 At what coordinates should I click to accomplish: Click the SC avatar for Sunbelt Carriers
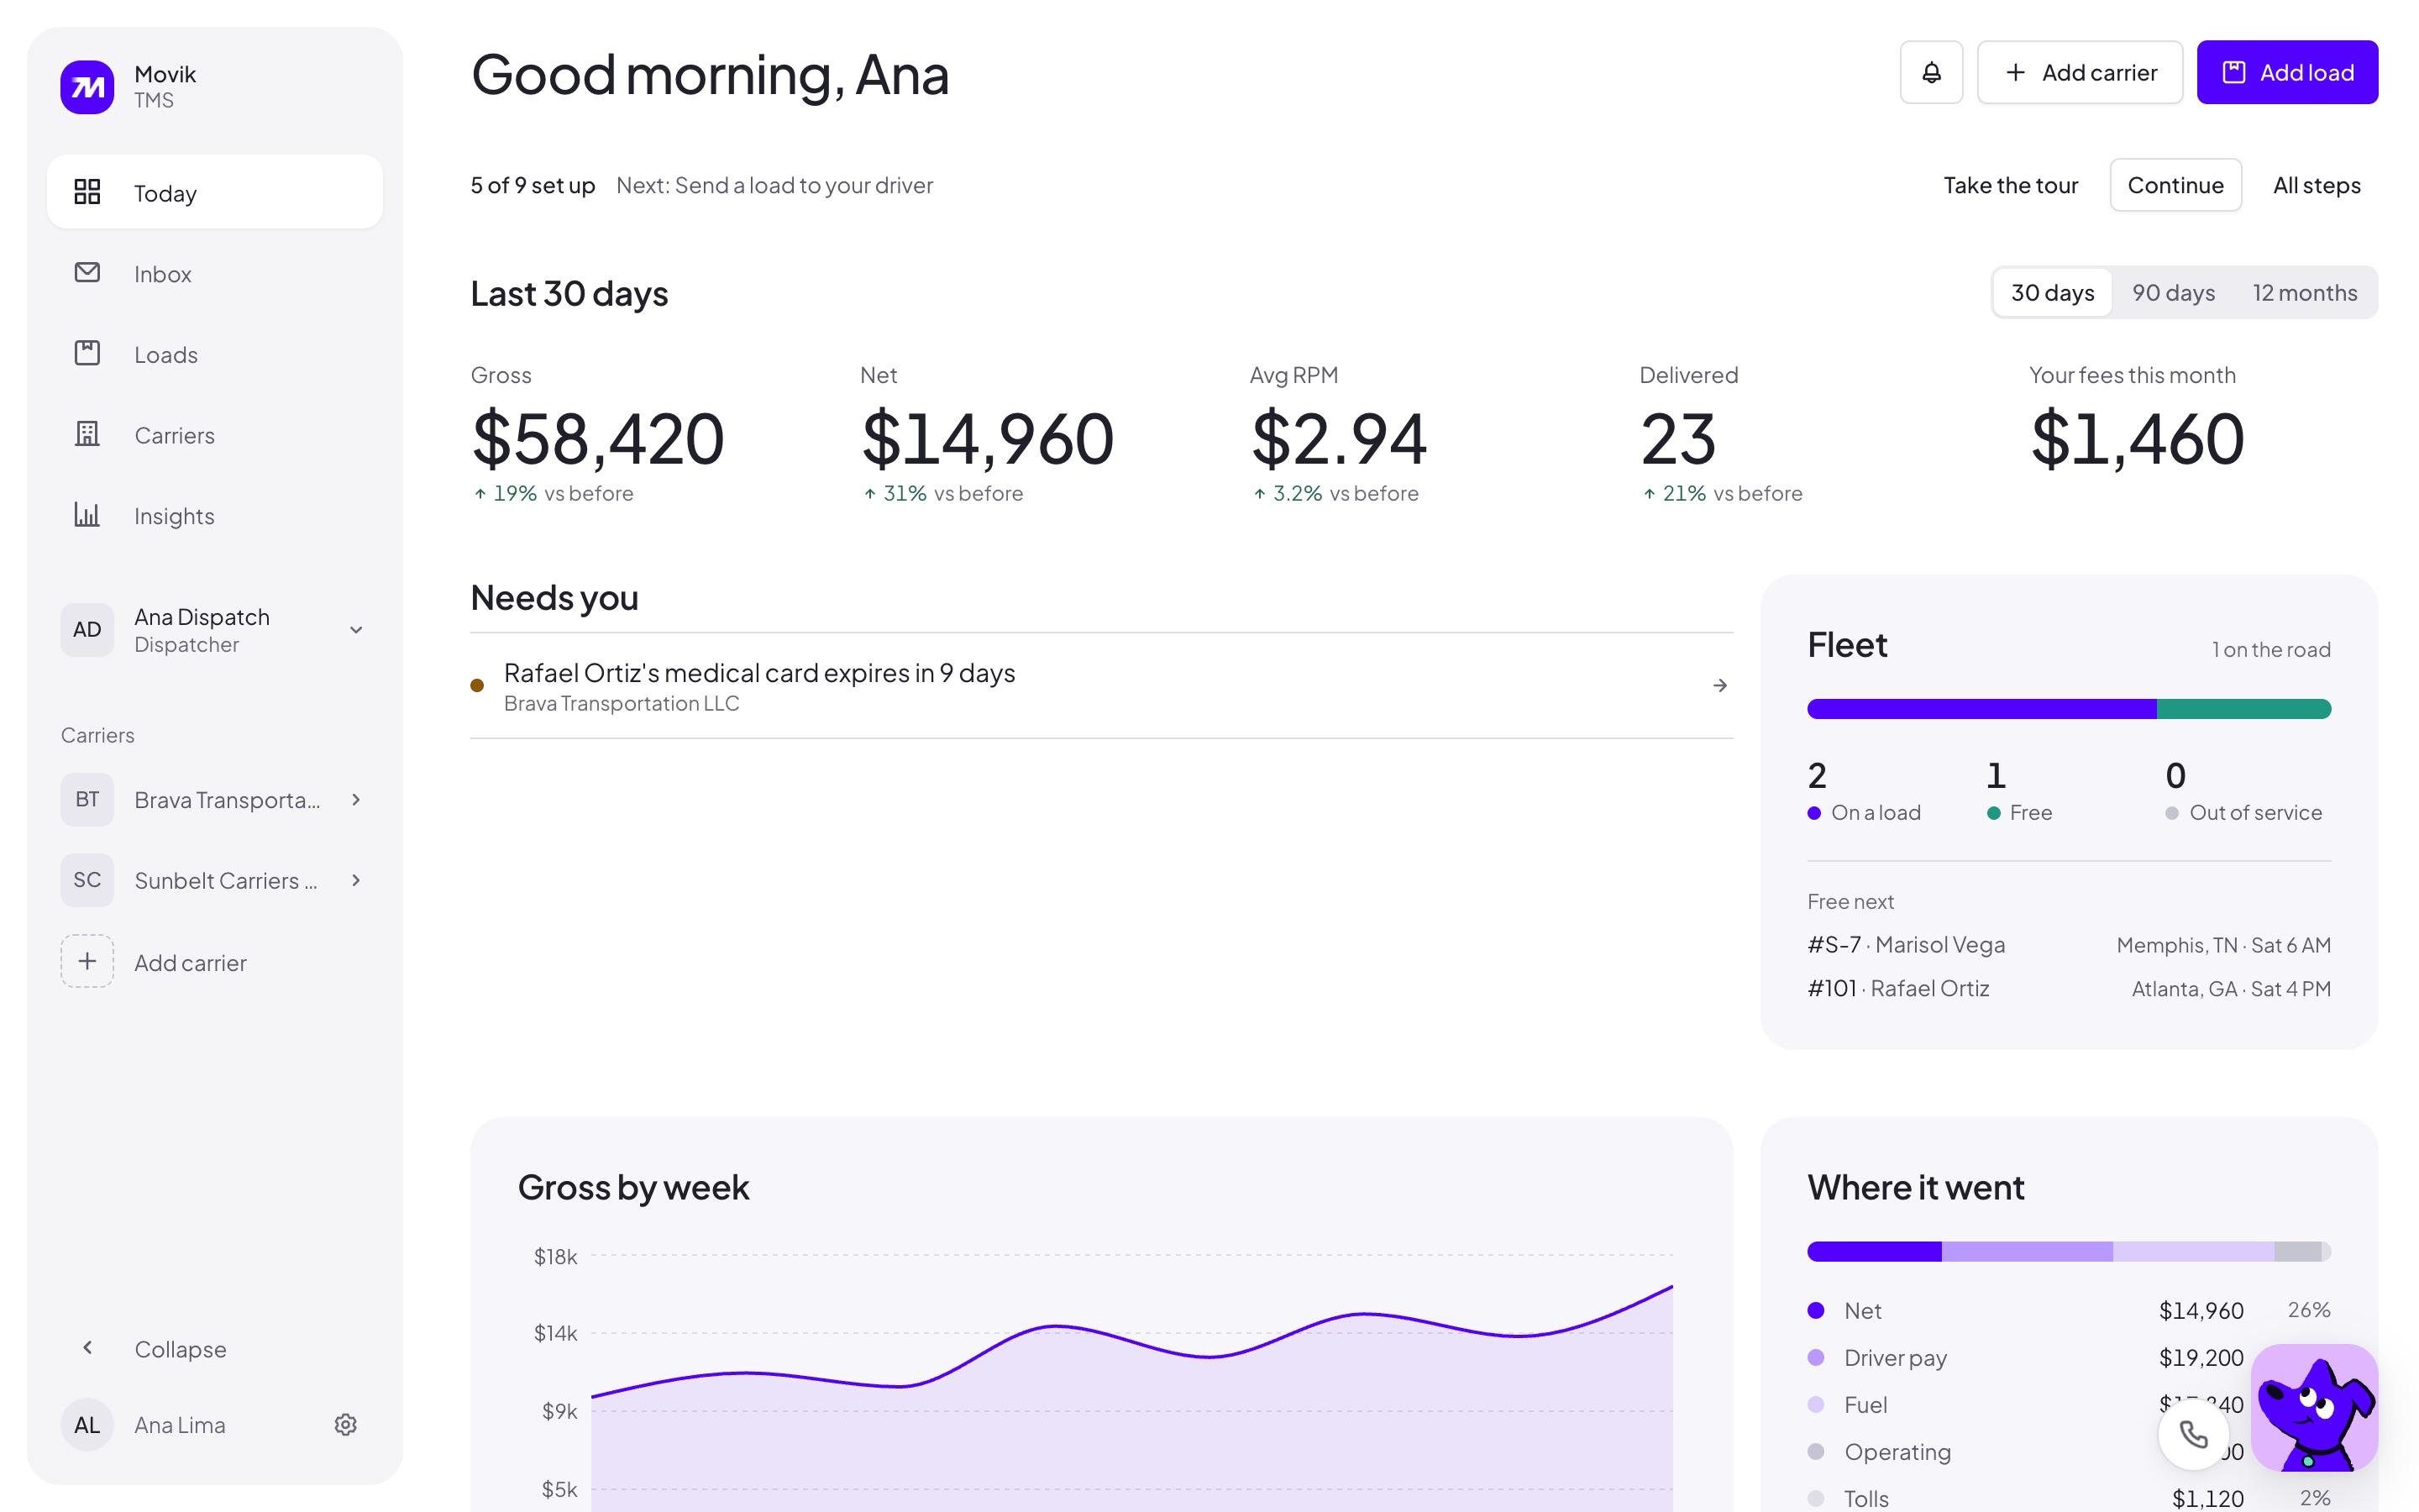click(x=87, y=880)
